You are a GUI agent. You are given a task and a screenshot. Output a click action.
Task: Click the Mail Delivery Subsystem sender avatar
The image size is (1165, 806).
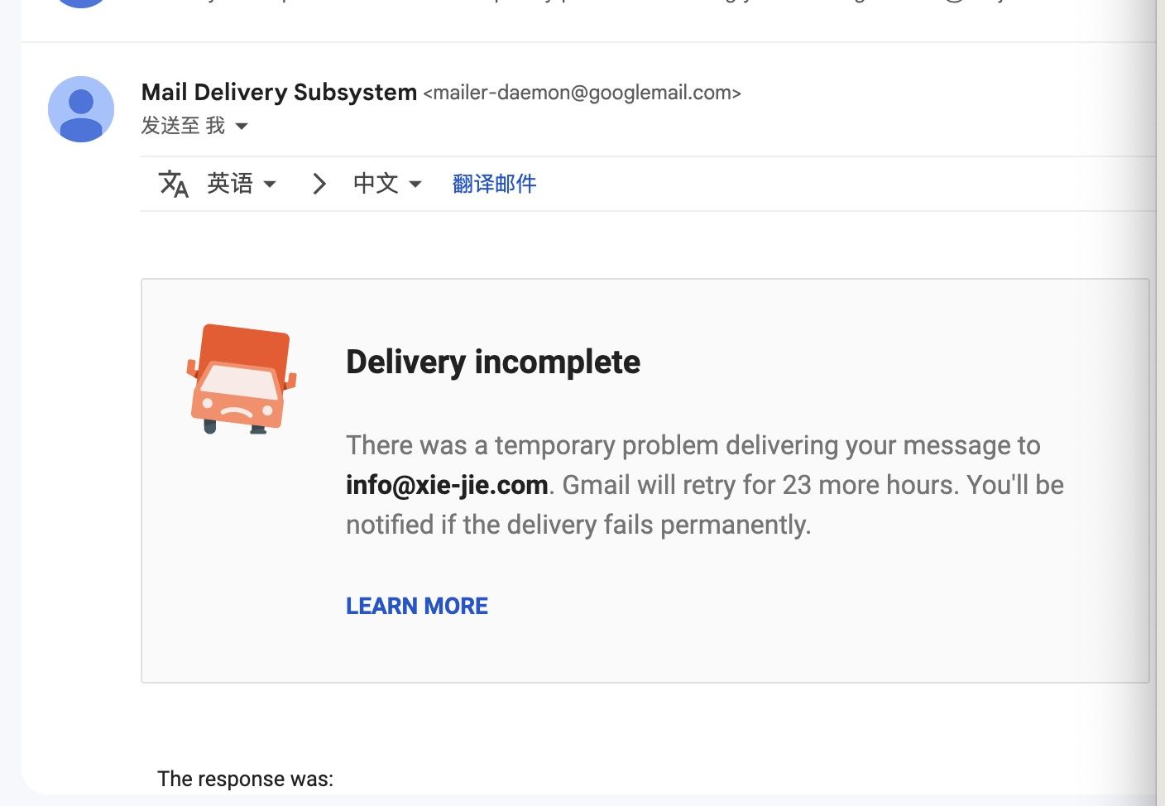tap(81, 109)
